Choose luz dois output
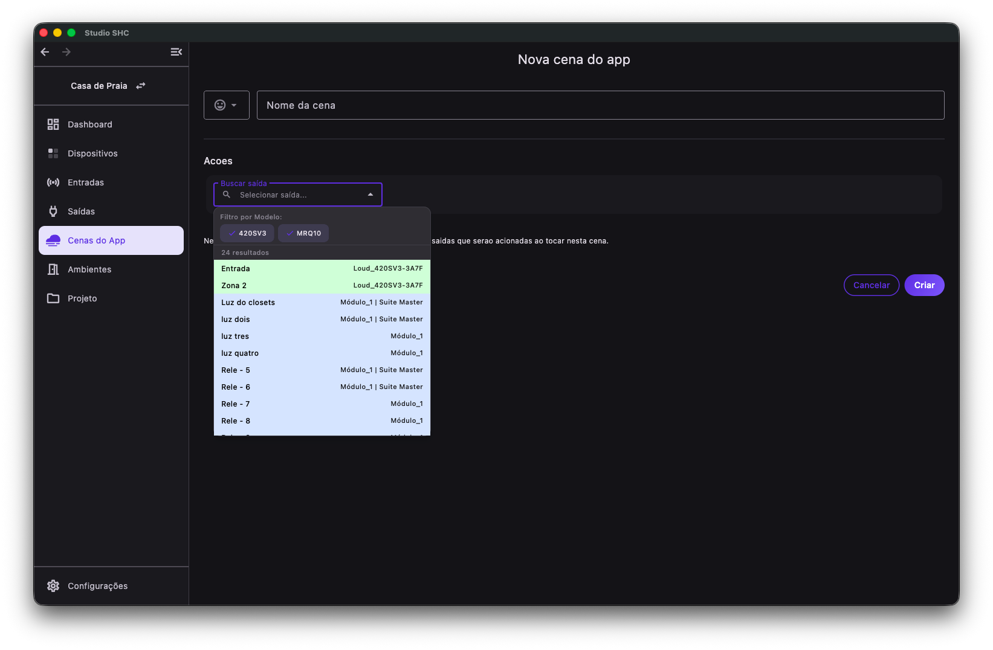Viewport: 993px width, 650px height. 322,319
